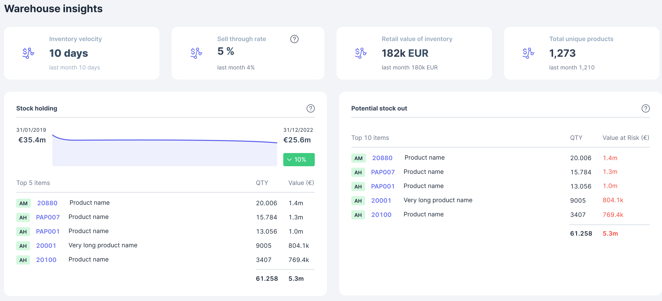Click the Very long product name in Potential stock out

(438, 200)
